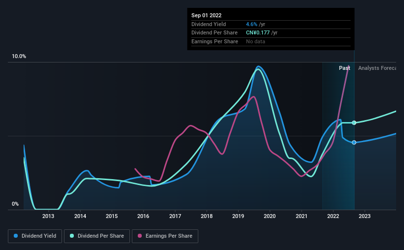Click the 2013 x-axis label

point(48,216)
